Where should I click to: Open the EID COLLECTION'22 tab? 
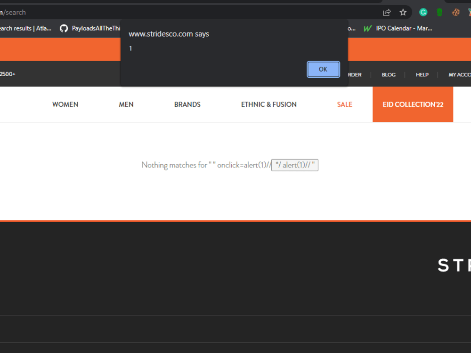(413, 104)
